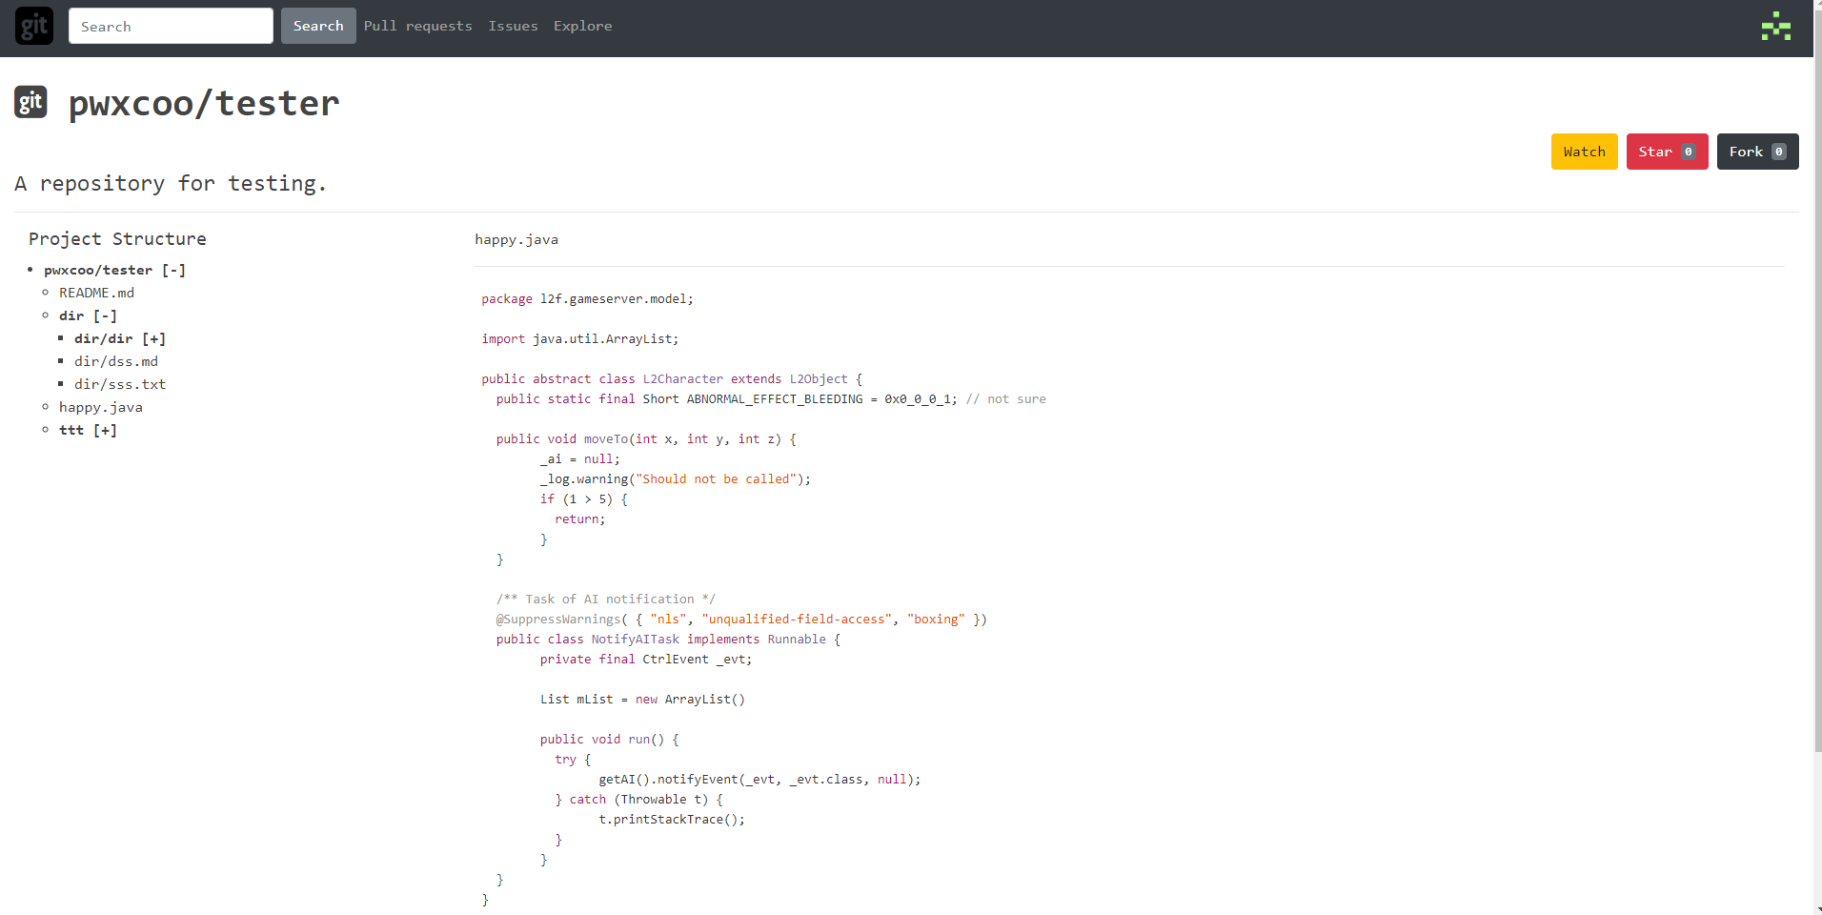Click the git logo in the navbar
The height and width of the screenshot is (915, 1822).
pyautogui.click(x=33, y=26)
